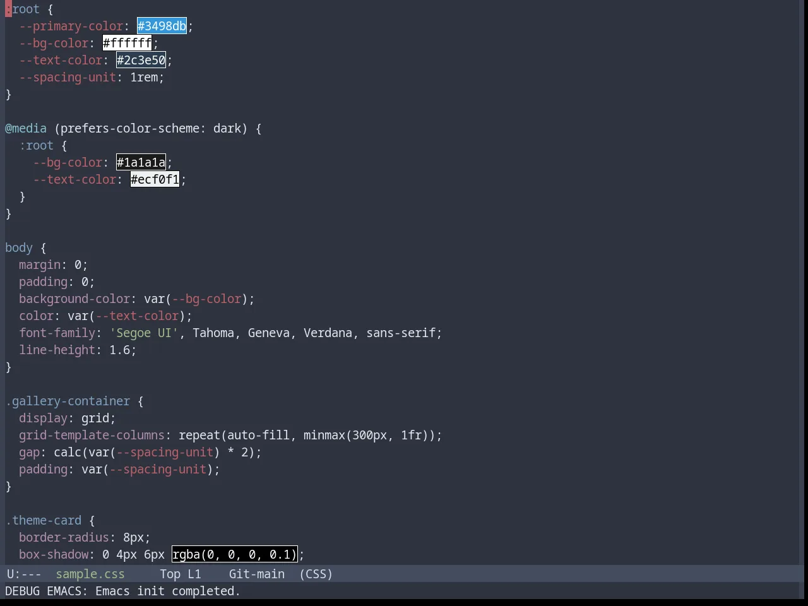The image size is (808, 606).
Task: Click prefers-color-scheme in the media query
Action: 129,128
